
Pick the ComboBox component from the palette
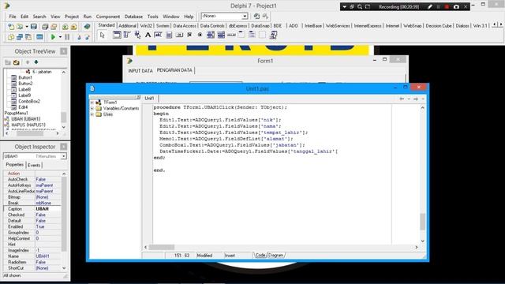click(x=221, y=35)
